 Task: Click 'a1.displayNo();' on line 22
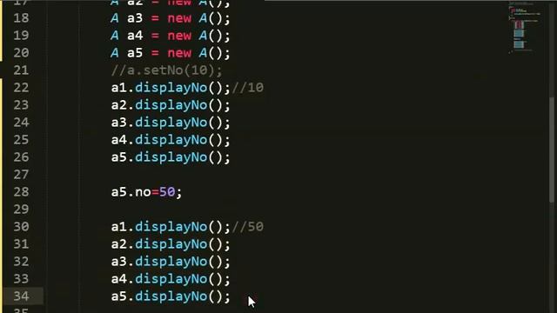(171, 87)
